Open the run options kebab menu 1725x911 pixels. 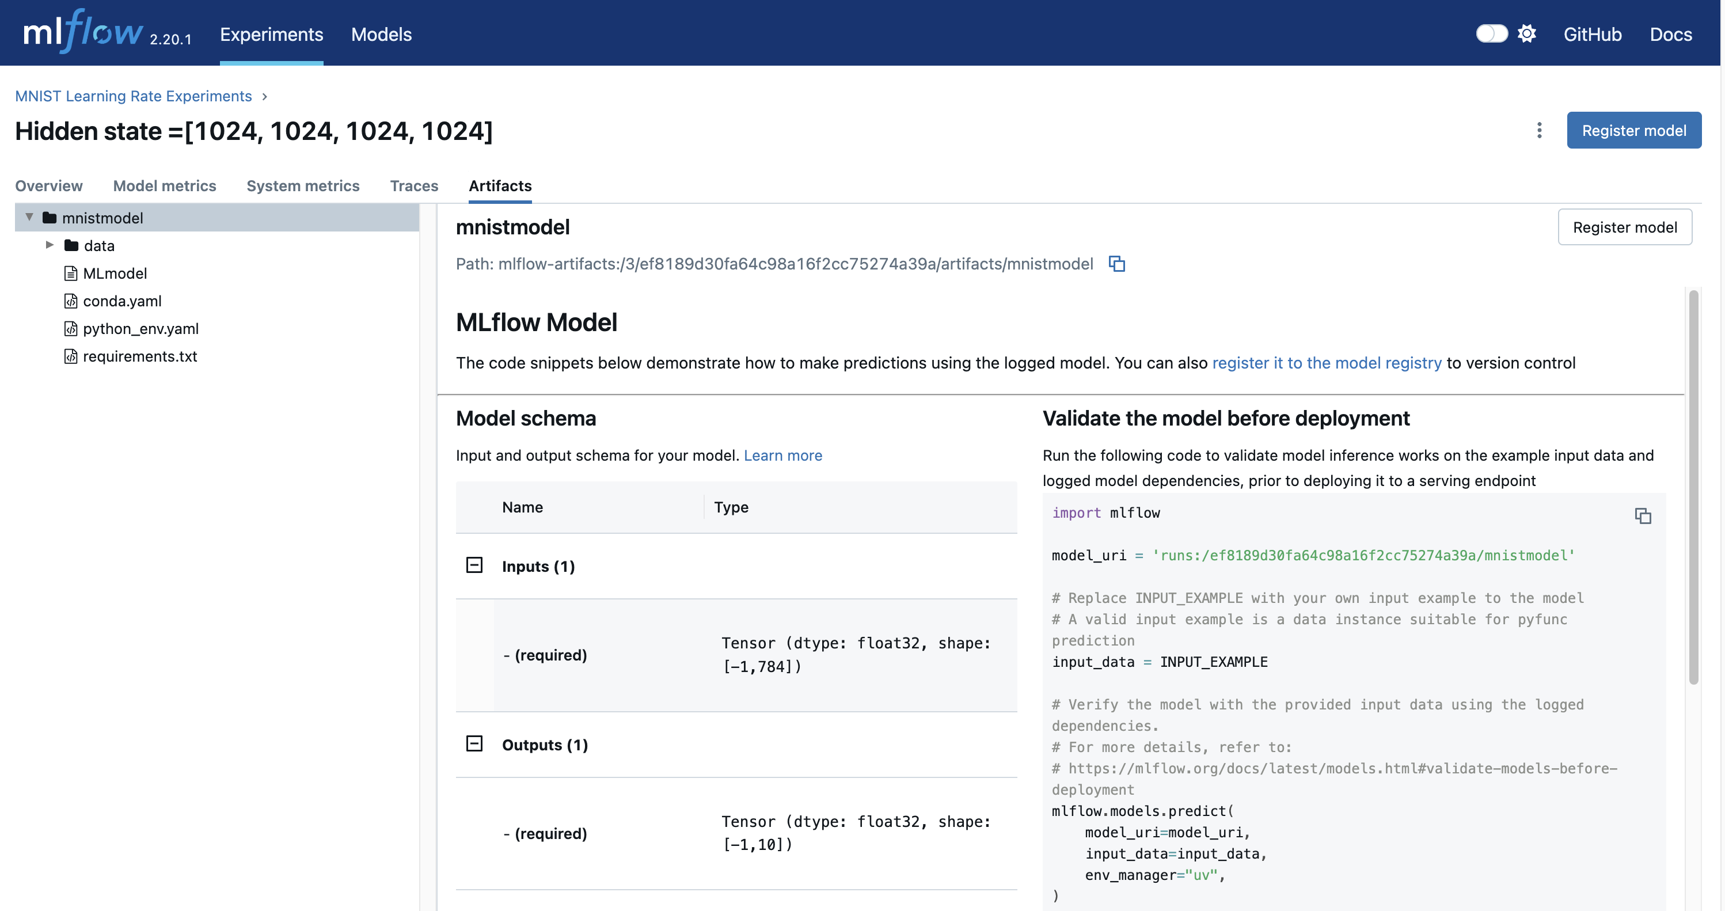tap(1538, 130)
